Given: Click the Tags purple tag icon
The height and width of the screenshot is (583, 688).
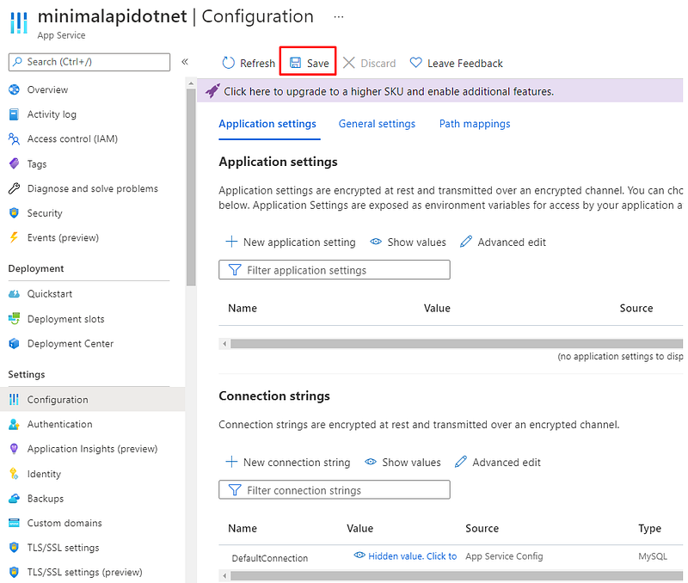Looking at the screenshot, I should (x=14, y=163).
